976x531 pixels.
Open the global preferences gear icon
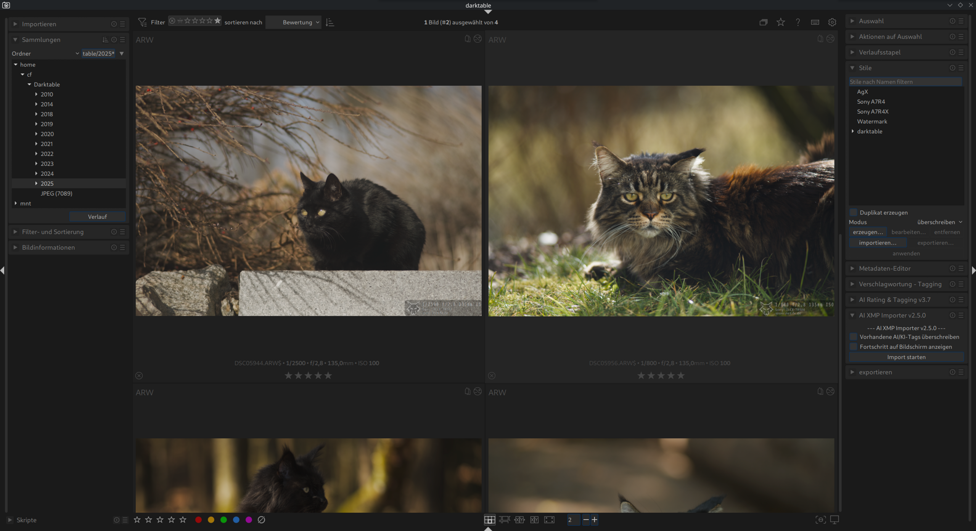coord(832,22)
